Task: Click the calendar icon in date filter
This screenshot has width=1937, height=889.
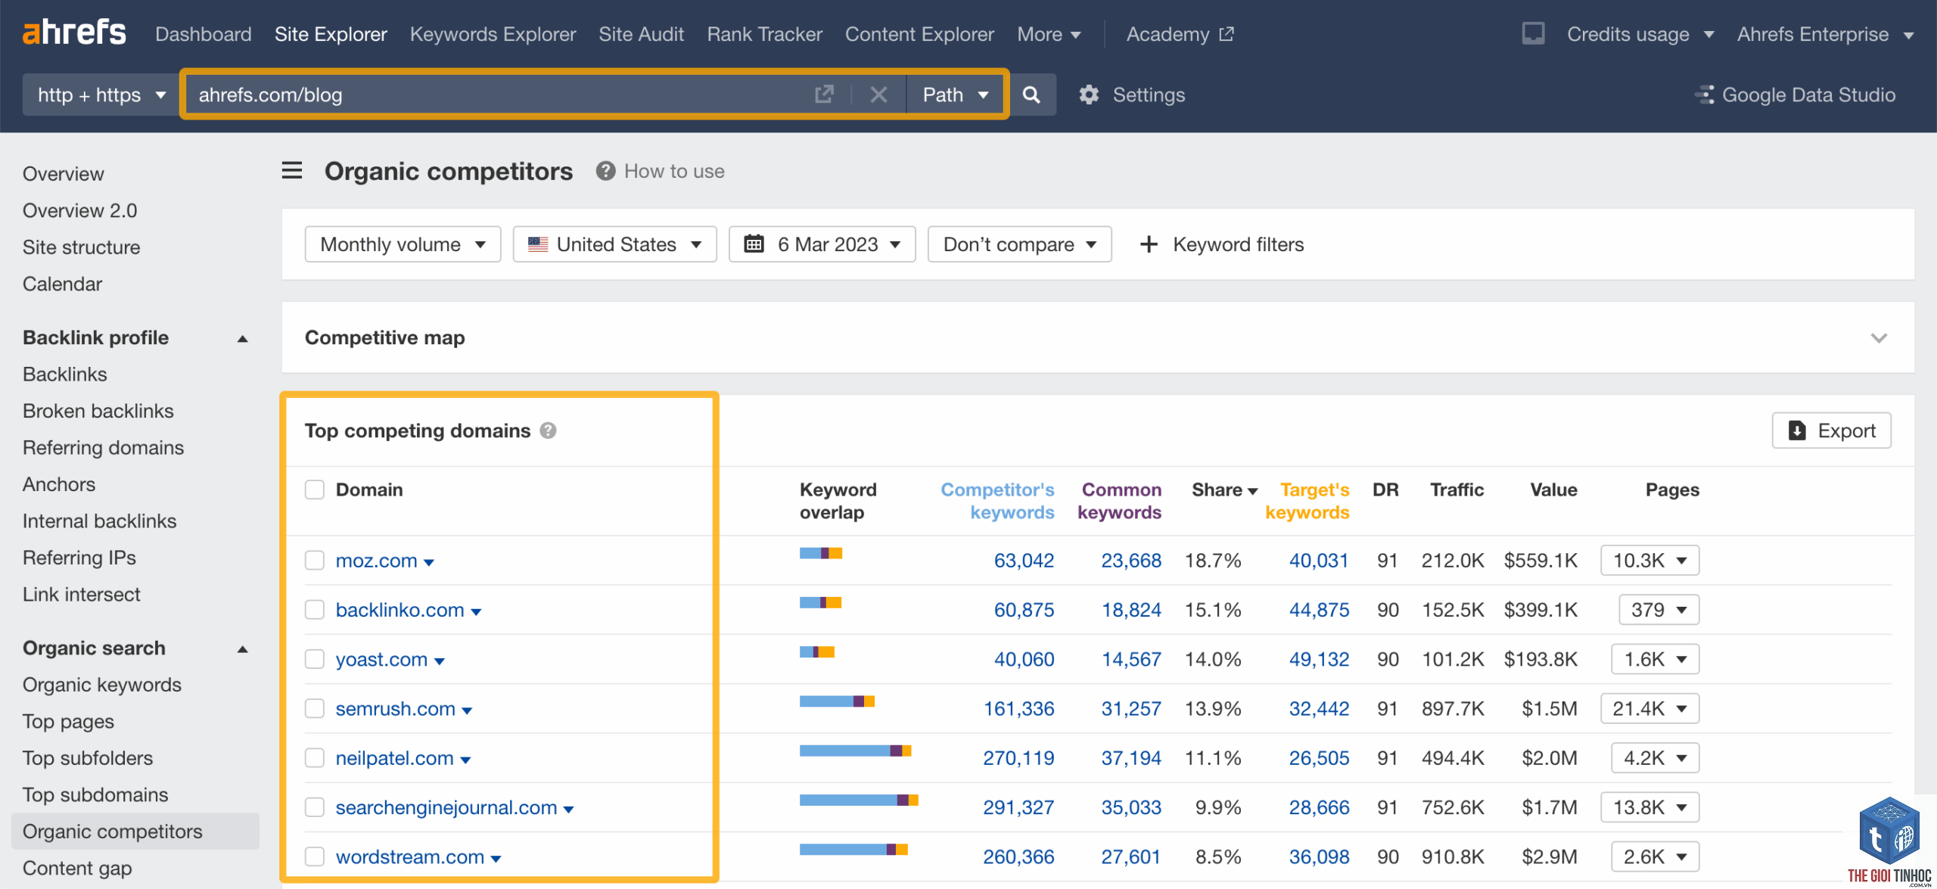Action: pyautogui.click(x=754, y=244)
